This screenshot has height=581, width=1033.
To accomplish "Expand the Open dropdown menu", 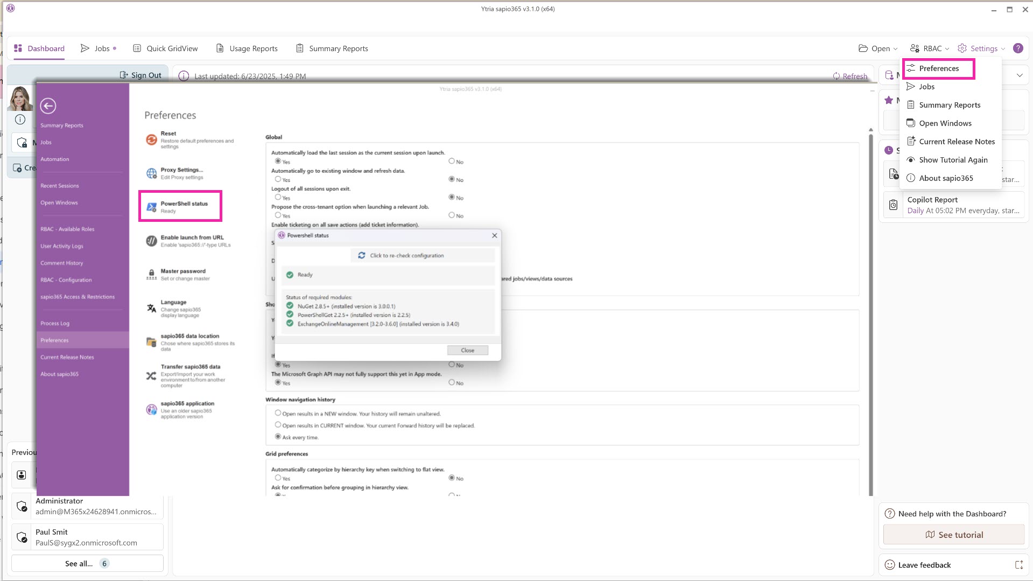I will [x=878, y=48].
